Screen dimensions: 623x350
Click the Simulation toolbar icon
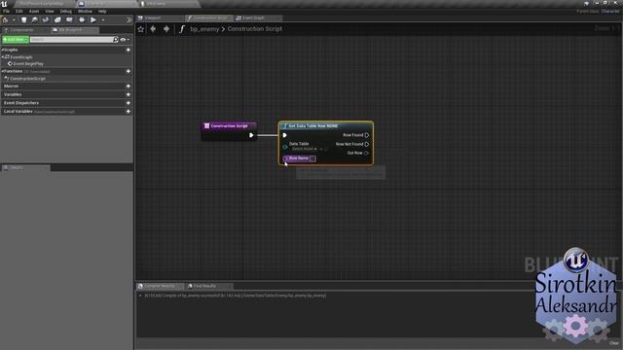pos(82,19)
